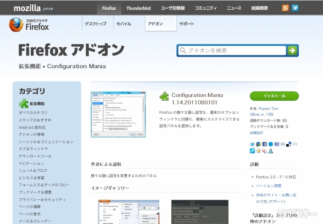Click the Hatena count (8) link

pos(283,144)
